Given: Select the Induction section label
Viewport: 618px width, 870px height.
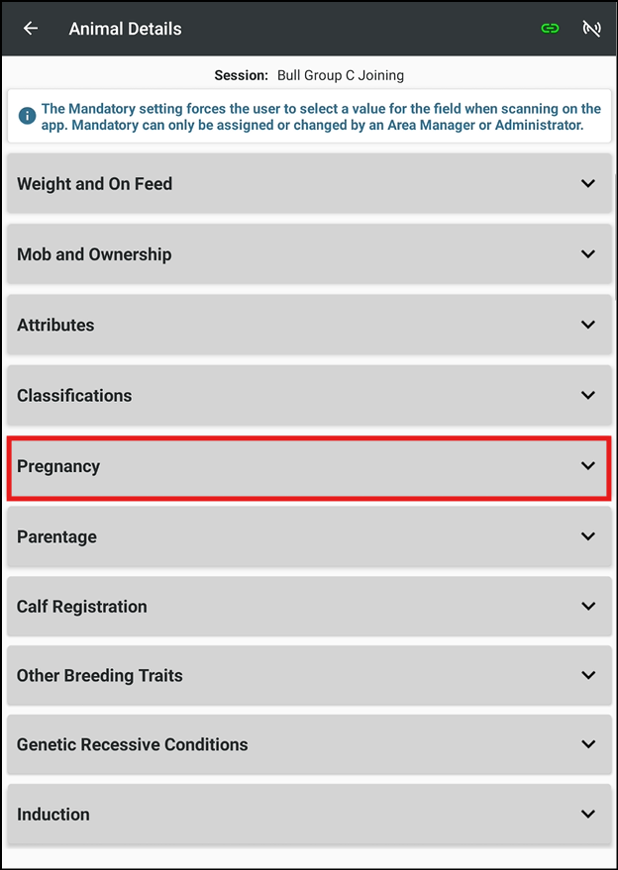Looking at the screenshot, I should click(53, 815).
